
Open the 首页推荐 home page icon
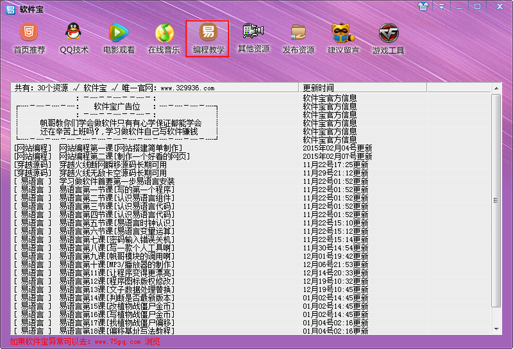[29, 38]
